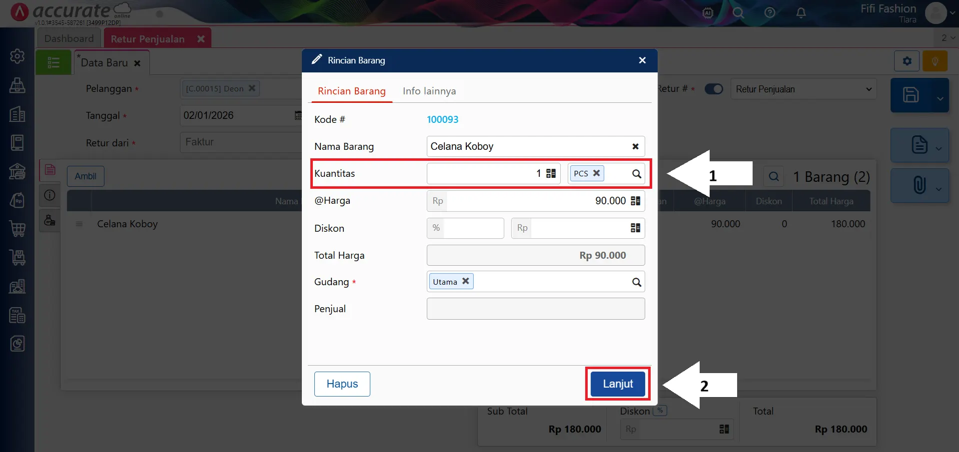Search warehouses with Gudang field magnifier
This screenshot has height=452, width=959.
[x=636, y=281]
